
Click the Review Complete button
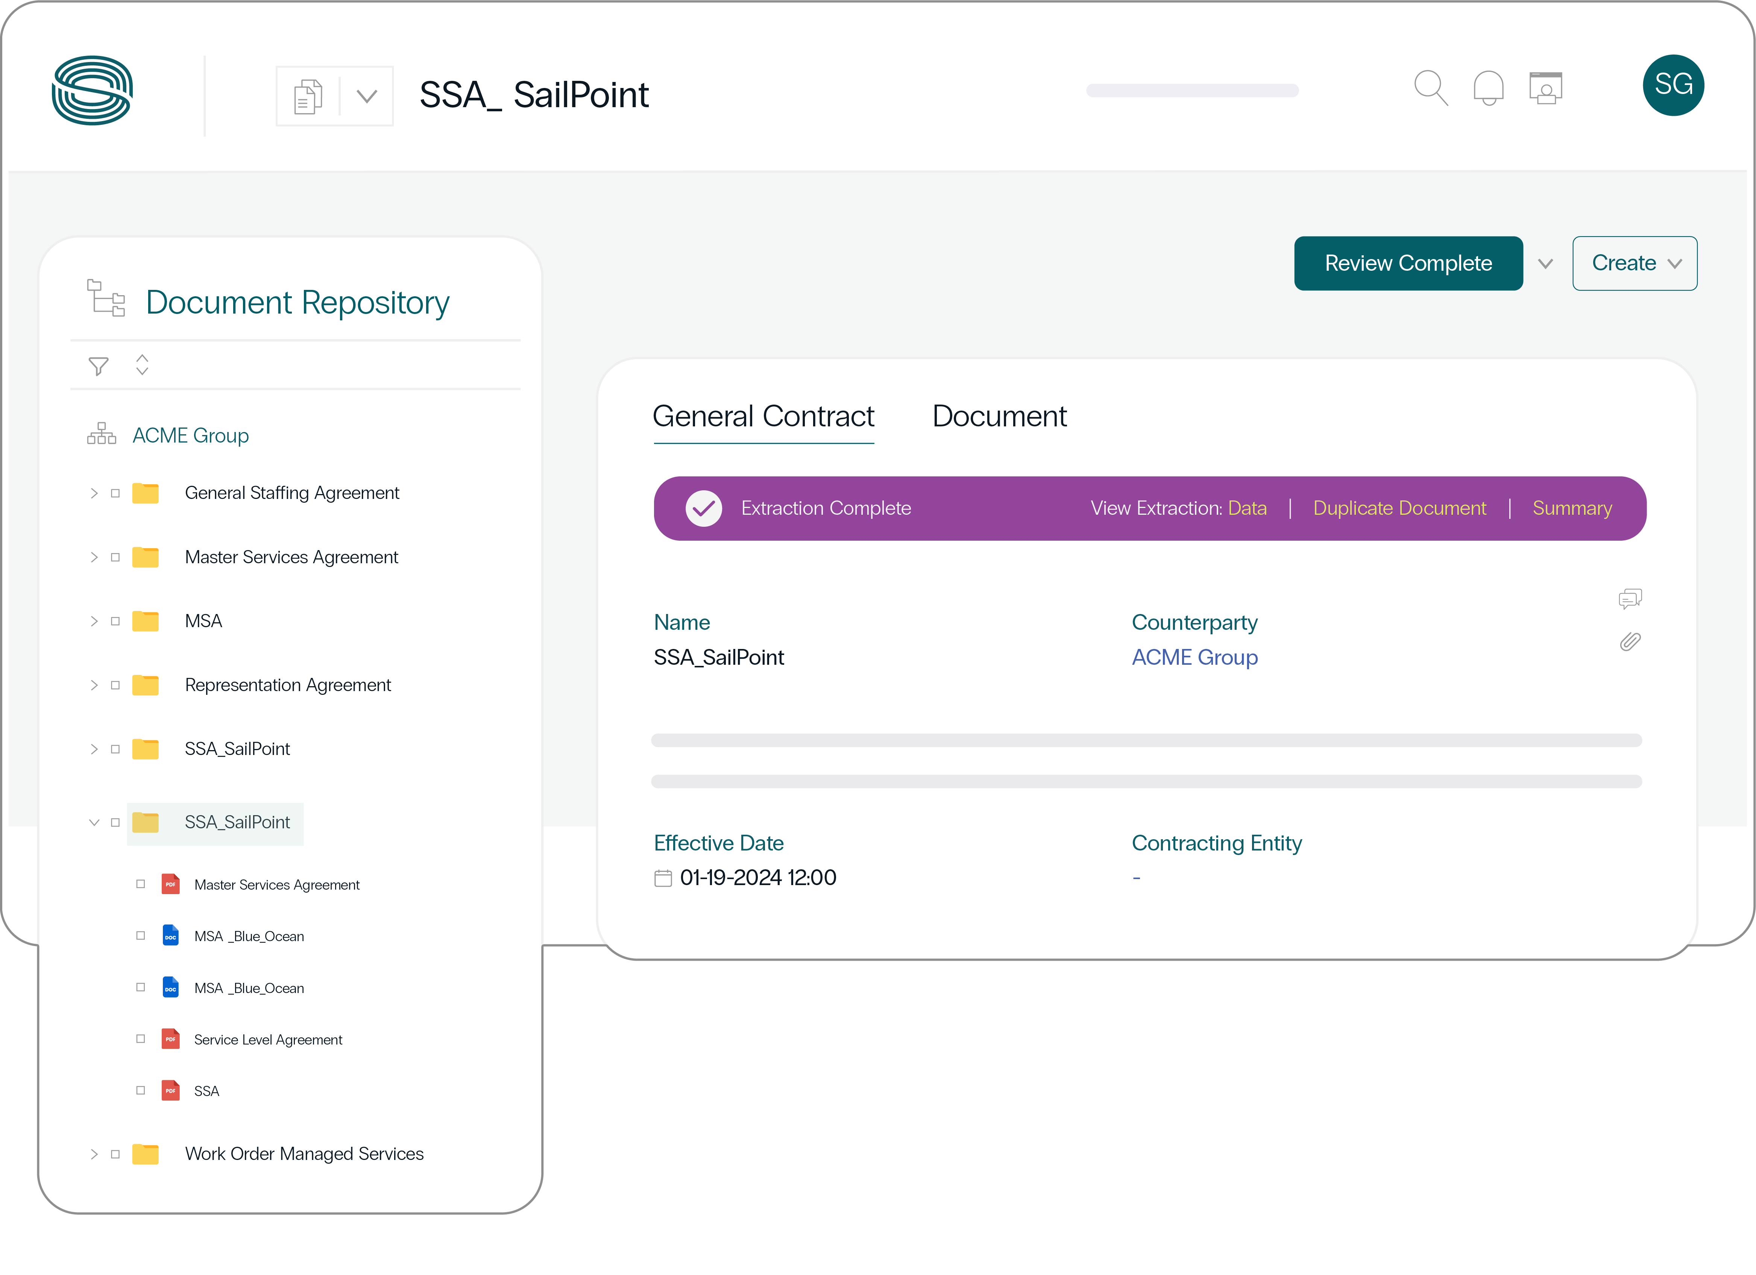point(1408,263)
